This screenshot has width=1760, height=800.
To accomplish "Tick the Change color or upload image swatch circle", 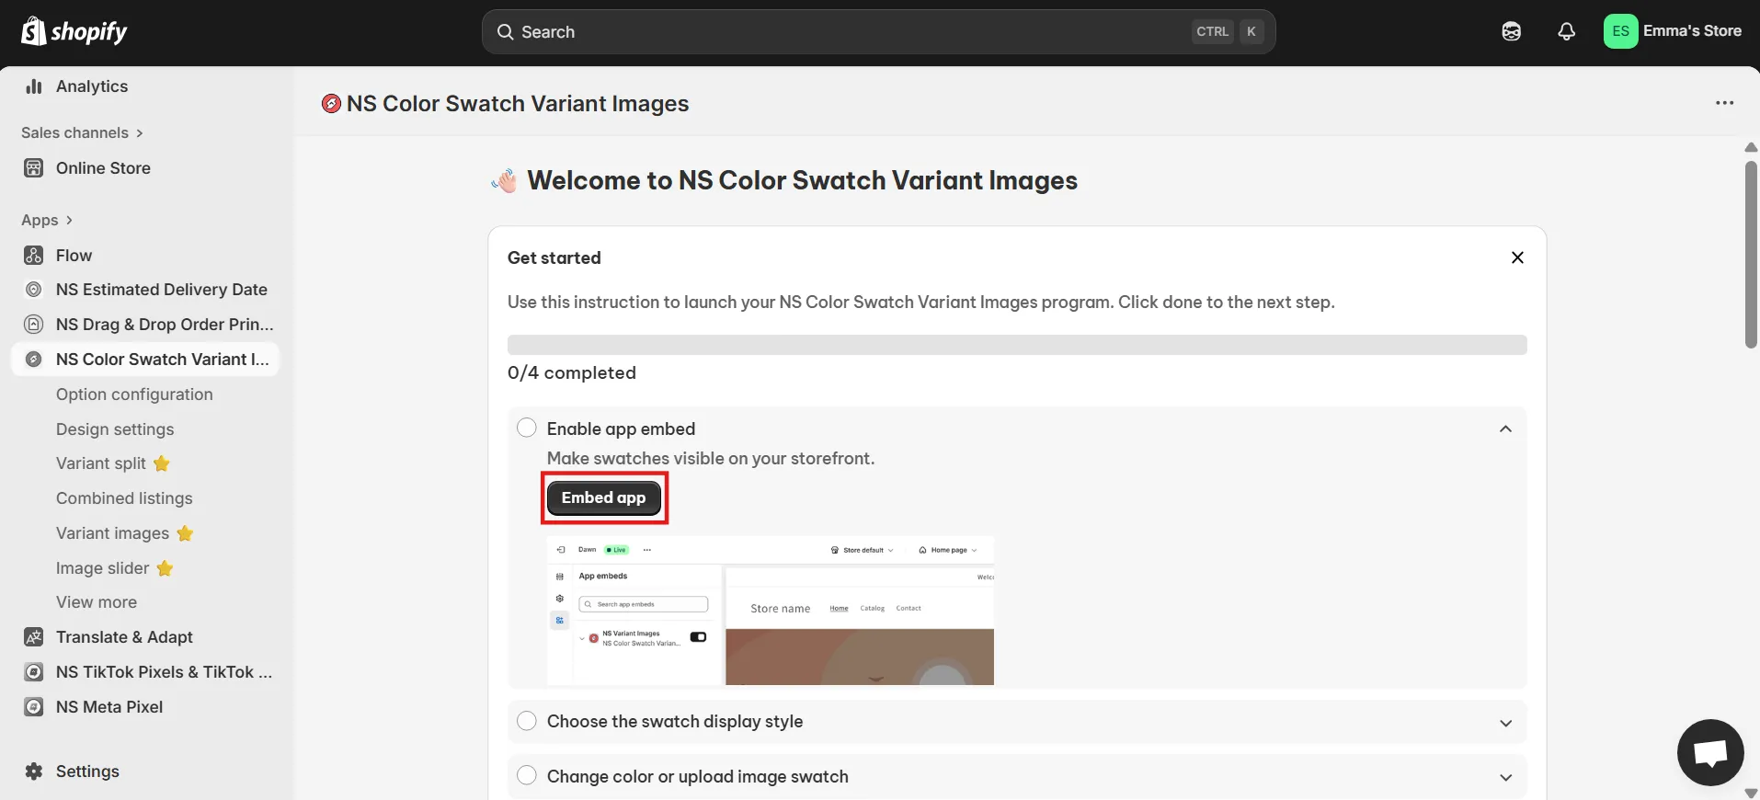I will click(527, 775).
